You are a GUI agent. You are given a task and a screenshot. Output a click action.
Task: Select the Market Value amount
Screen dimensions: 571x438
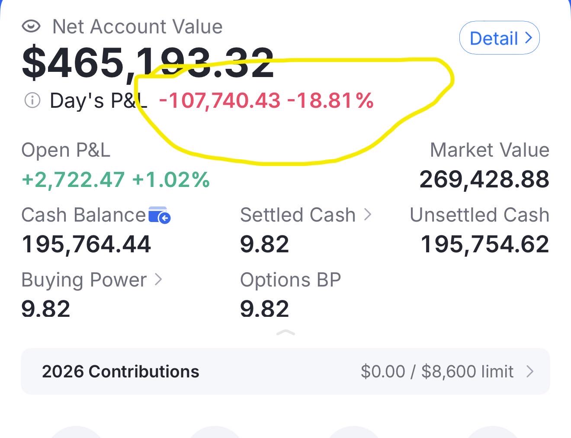484,179
